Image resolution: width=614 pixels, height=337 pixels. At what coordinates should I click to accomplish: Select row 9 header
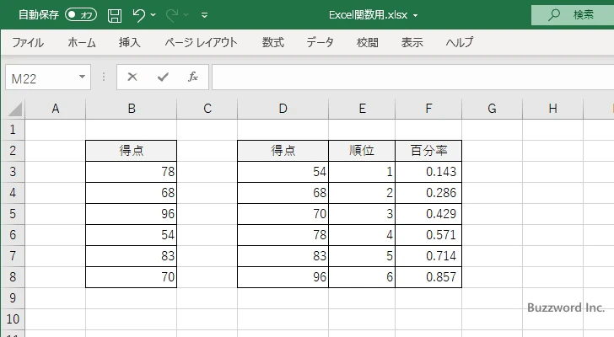tap(13, 298)
